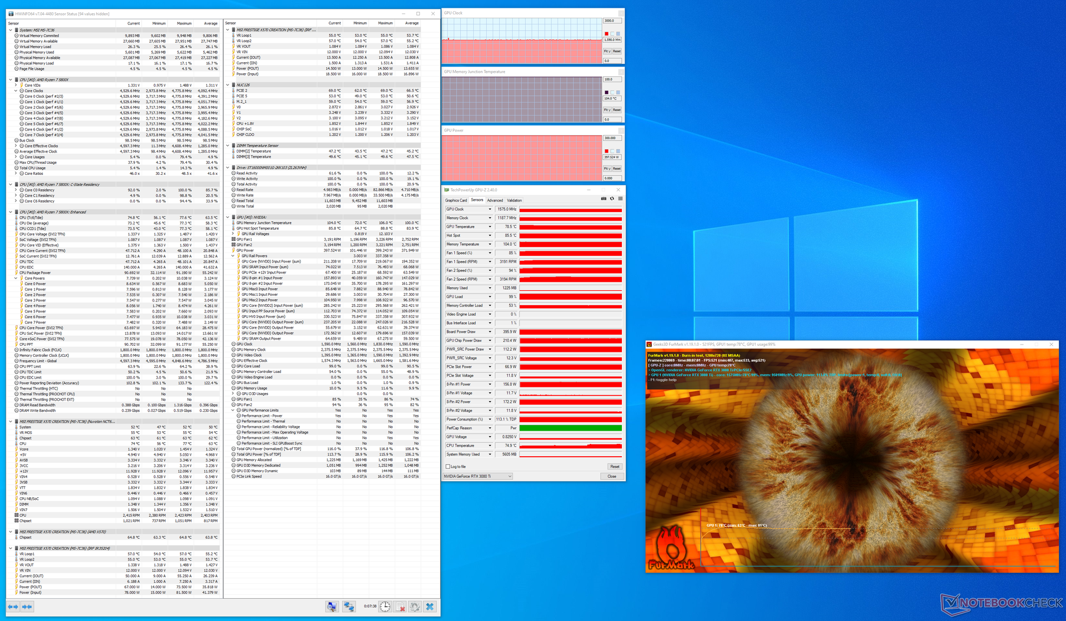Screen dimensions: 1066x621
Task: Enable the Log to file checkbox
Action: (448, 467)
